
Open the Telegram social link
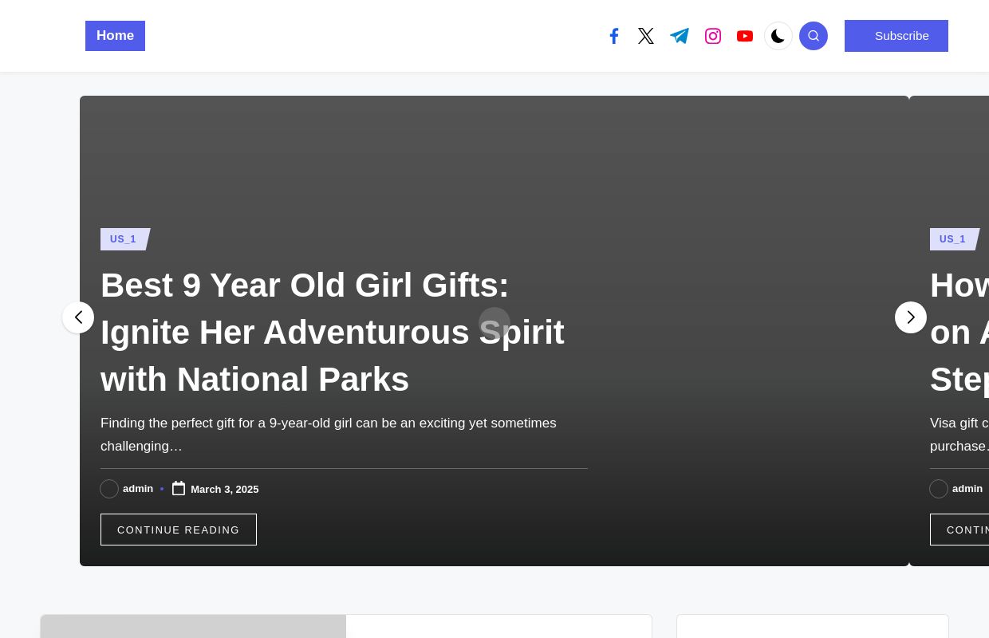click(680, 36)
